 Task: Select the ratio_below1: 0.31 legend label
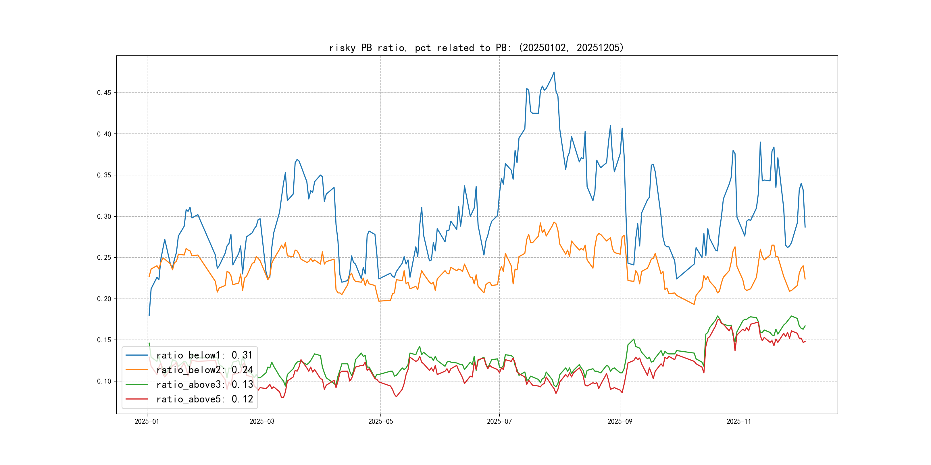pos(205,355)
